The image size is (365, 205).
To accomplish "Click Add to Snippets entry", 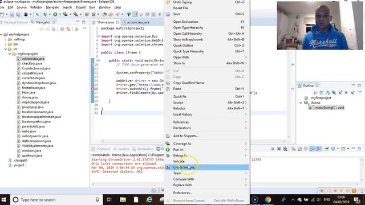I will 206,136.
